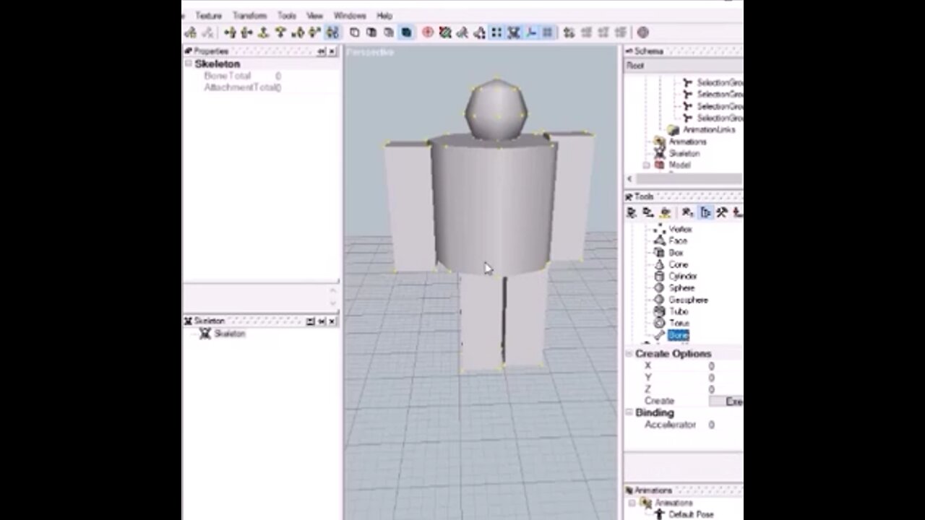Select the Vertex creation tool
925x520 pixels.
[x=673, y=229]
